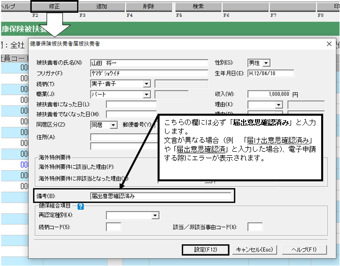340x266 pixels.
Task: Click the 生年月日 date field
Action: 271,73
